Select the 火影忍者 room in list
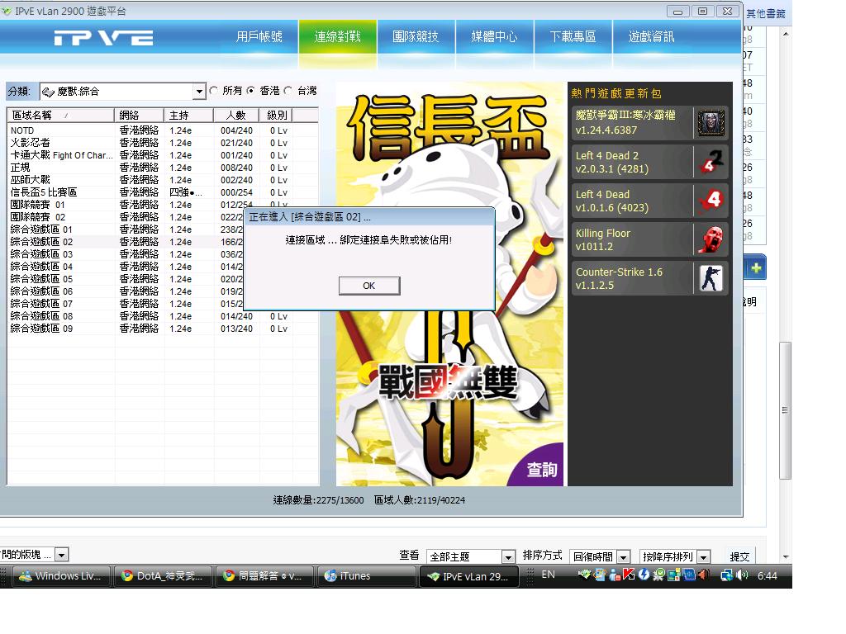This screenshot has height=634, width=846. [30, 143]
